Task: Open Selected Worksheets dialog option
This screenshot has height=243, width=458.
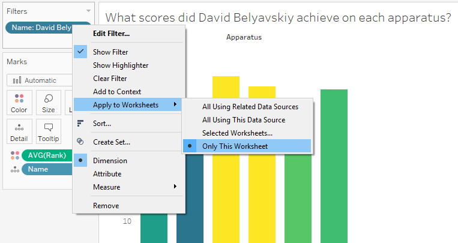Action: 237,133
